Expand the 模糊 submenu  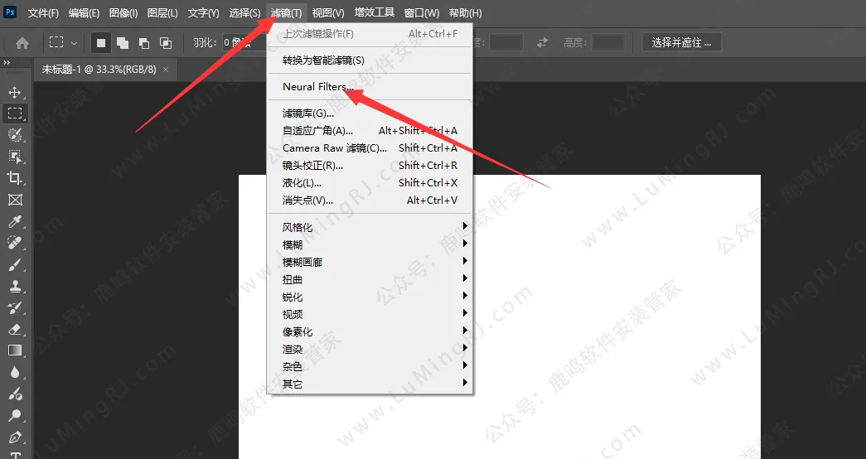370,244
